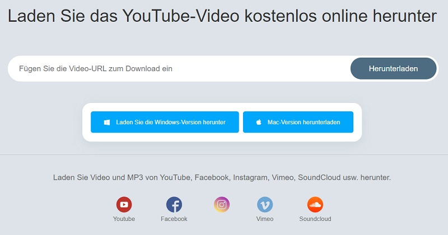Click the text 'Laden Sie Video und MP3 von YouTube...'
The image size is (448, 235).
pos(222,177)
